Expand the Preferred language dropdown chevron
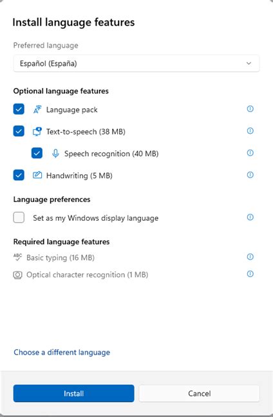This screenshot has height=417, width=273. [x=249, y=63]
